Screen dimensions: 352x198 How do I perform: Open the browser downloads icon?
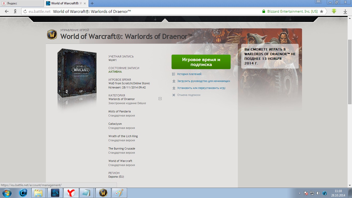click(x=345, y=12)
